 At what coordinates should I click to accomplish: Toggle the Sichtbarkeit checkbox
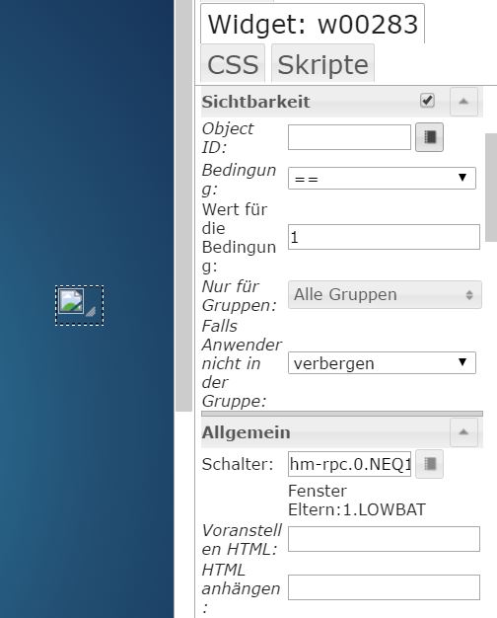point(427,101)
